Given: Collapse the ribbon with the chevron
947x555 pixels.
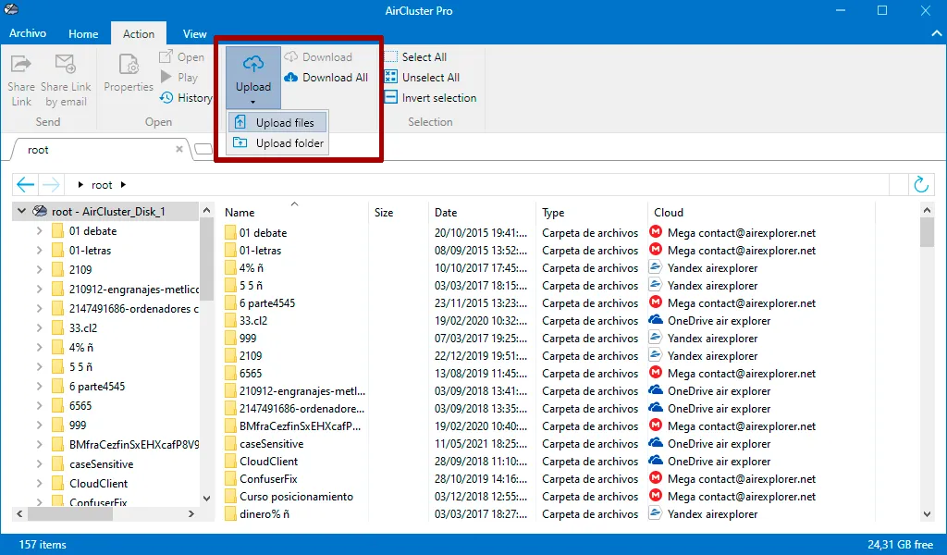Looking at the screenshot, I should tap(936, 34).
